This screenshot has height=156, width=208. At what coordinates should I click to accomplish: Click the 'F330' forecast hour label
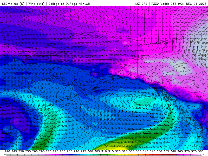point(155,4)
